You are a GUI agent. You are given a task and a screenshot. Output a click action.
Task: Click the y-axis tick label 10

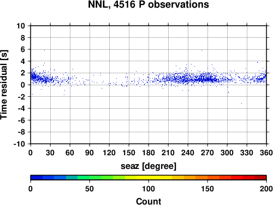pos(21,26)
